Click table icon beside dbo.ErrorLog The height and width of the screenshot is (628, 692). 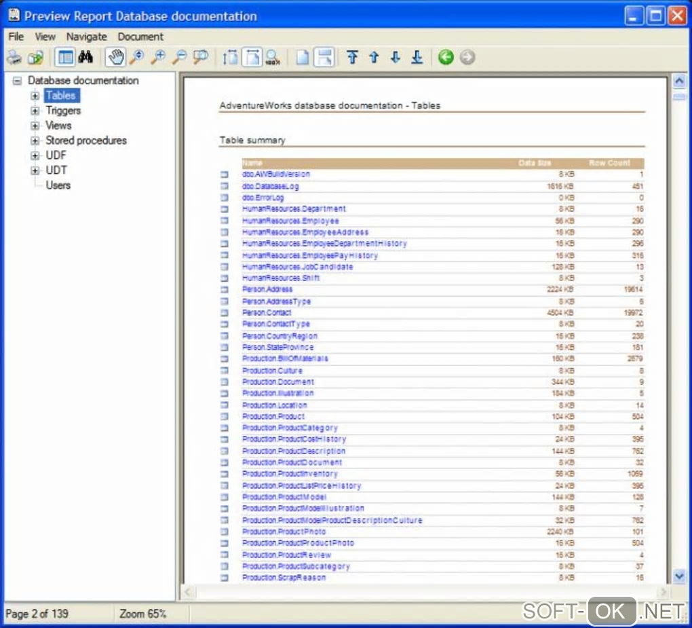coord(225,198)
